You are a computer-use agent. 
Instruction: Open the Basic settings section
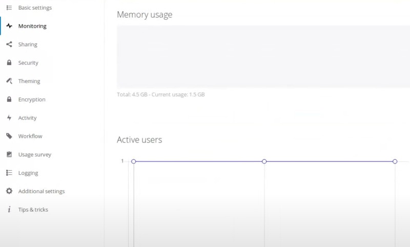click(35, 8)
